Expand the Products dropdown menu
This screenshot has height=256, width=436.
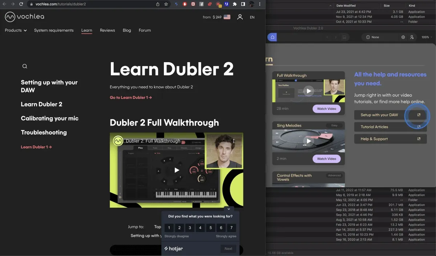16,30
